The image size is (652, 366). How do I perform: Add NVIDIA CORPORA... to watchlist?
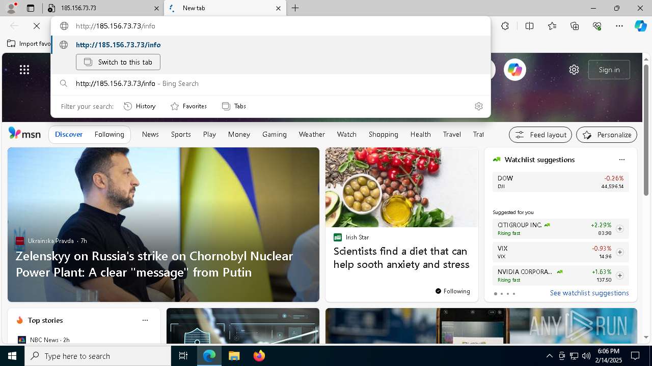pyautogui.click(x=620, y=276)
